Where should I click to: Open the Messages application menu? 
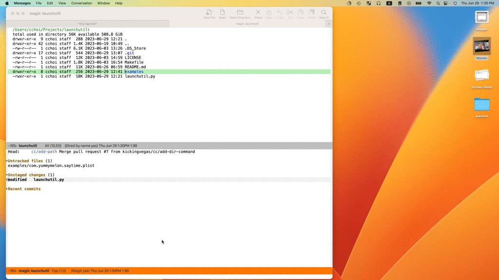point(22,3)
